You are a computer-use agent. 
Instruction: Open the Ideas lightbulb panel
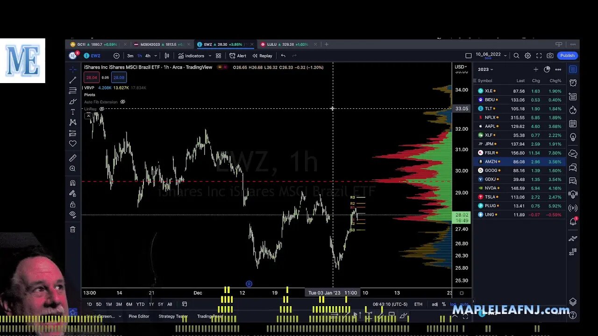point(573,137)
